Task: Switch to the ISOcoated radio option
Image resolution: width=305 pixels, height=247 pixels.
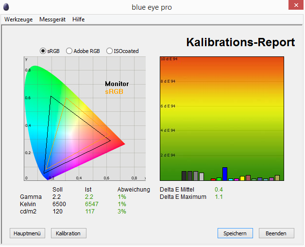Action: pyautogui.click(x=110, y=51)
